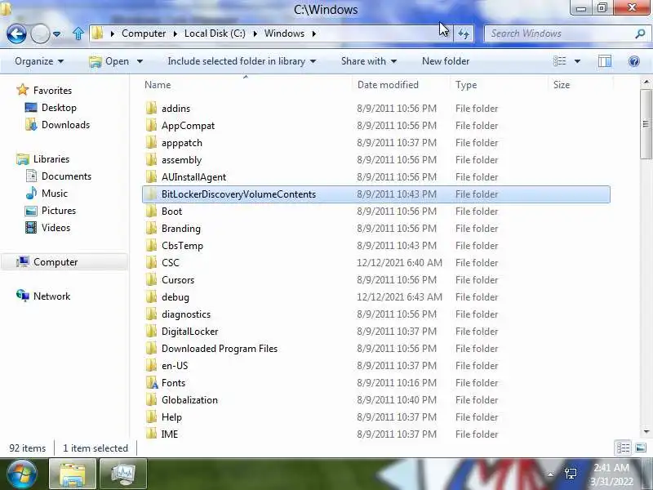
Task: Select the CSC folder icon
Action: coord(152,262)
